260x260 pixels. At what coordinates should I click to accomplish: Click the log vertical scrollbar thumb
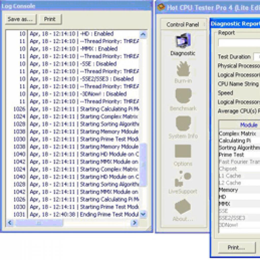(x=143, y=165)
